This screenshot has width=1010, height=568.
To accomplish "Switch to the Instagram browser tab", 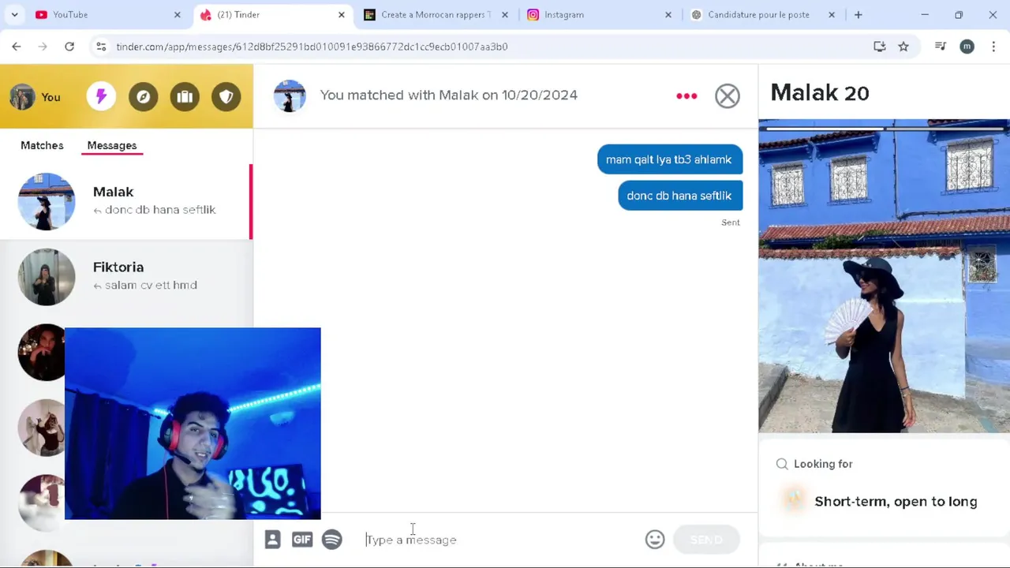I will click(x=598, y=14).
